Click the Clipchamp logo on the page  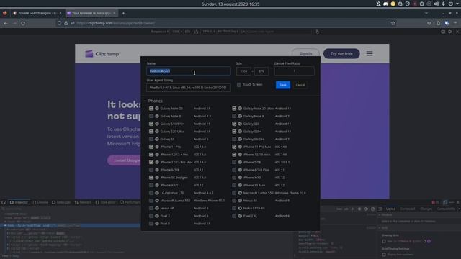[102, 54]
